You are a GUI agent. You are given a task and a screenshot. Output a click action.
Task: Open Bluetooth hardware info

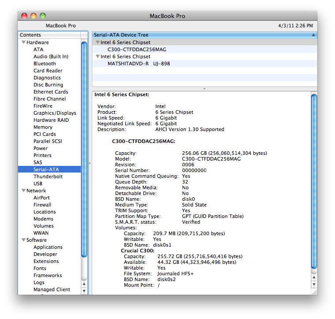(x=45, y=64)
